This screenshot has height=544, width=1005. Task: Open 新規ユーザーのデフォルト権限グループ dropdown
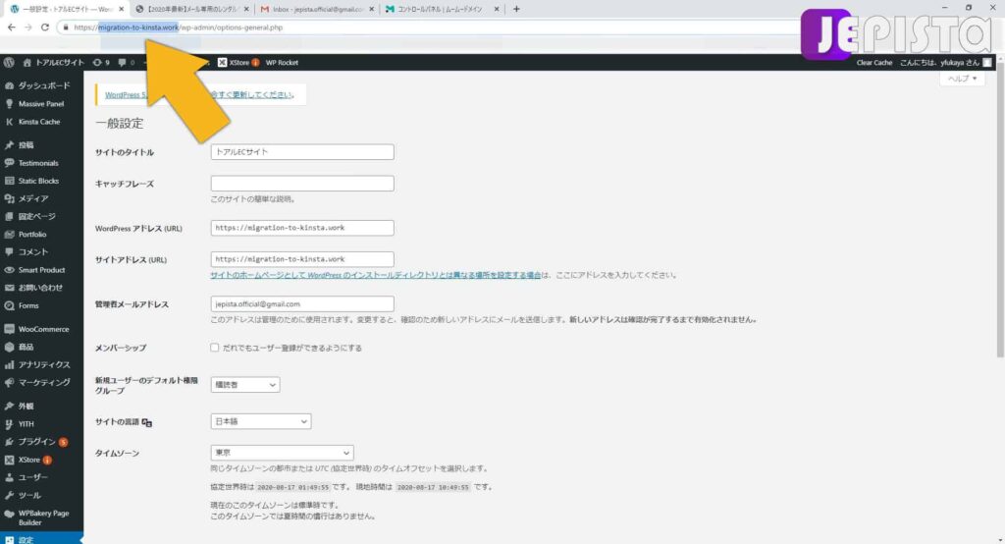244,385
